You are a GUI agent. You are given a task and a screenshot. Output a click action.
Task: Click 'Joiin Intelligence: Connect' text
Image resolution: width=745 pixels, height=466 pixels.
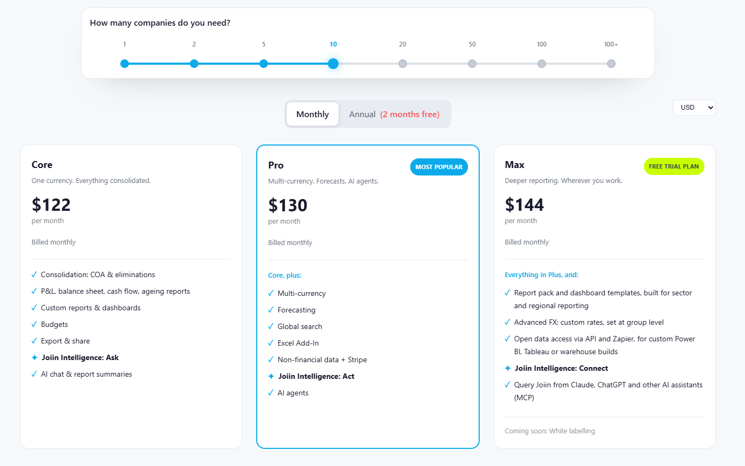pyautogui.click(x=561, y=368)
